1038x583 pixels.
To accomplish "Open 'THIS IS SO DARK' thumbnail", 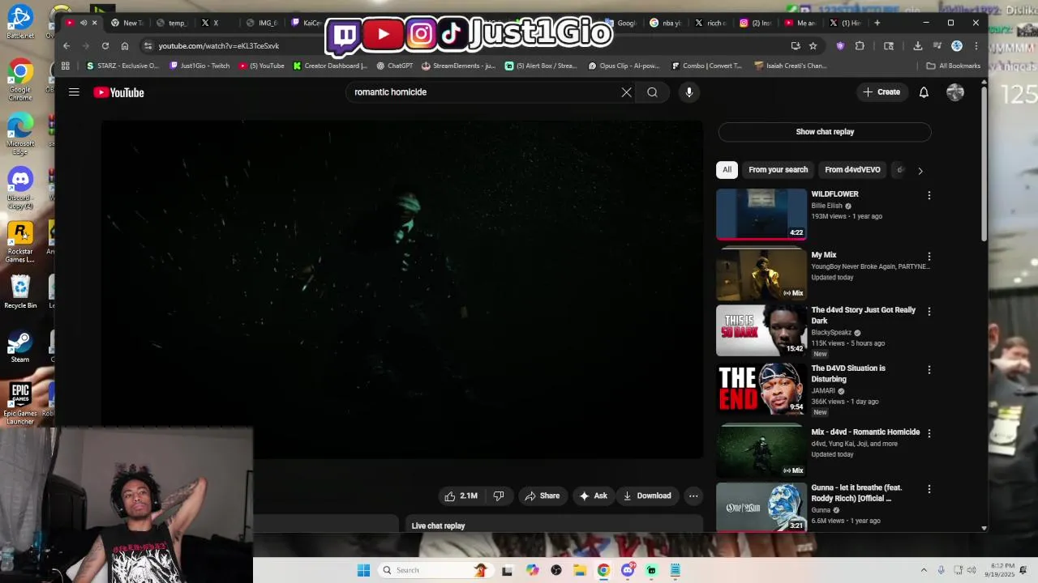I will [x=761, y=330].
